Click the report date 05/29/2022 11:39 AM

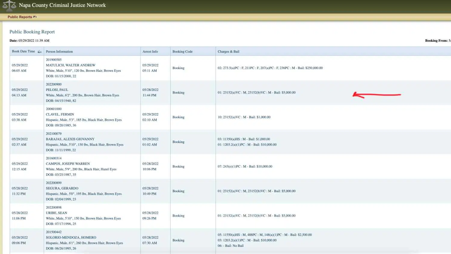(x=34, y=40)
